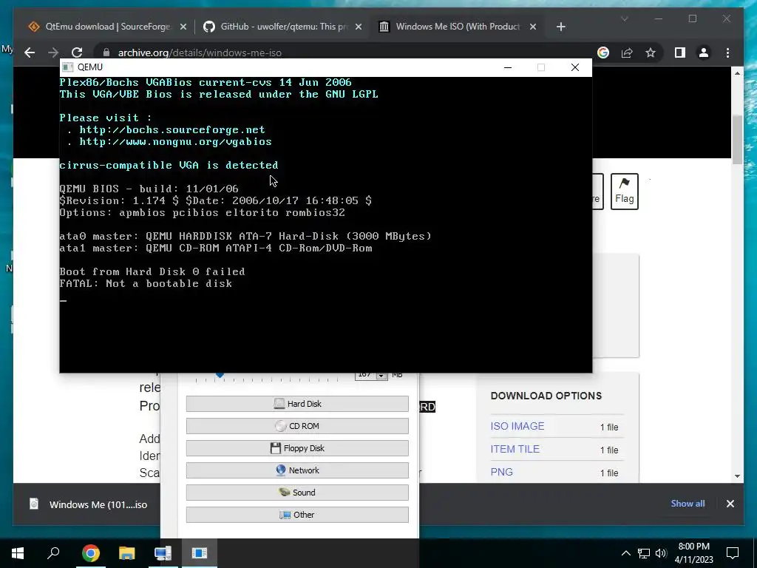Viewport: 757px width, 568px height.
Task: Open Network settings in QtEmu
Action: coord(297,470)
